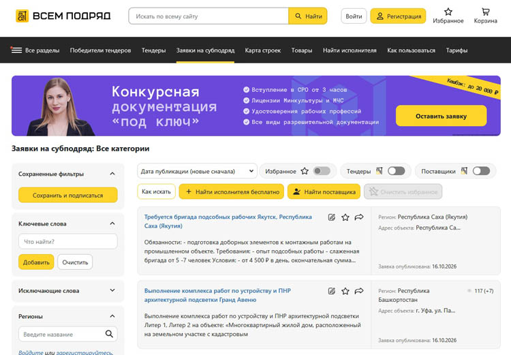Screen dimensions: 511x355
Task: Collapse the Сохраненные фильтры section
Action: coord(112,174)
